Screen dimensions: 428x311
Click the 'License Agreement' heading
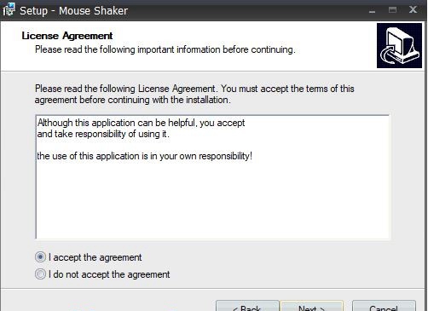tap(67, 36)
